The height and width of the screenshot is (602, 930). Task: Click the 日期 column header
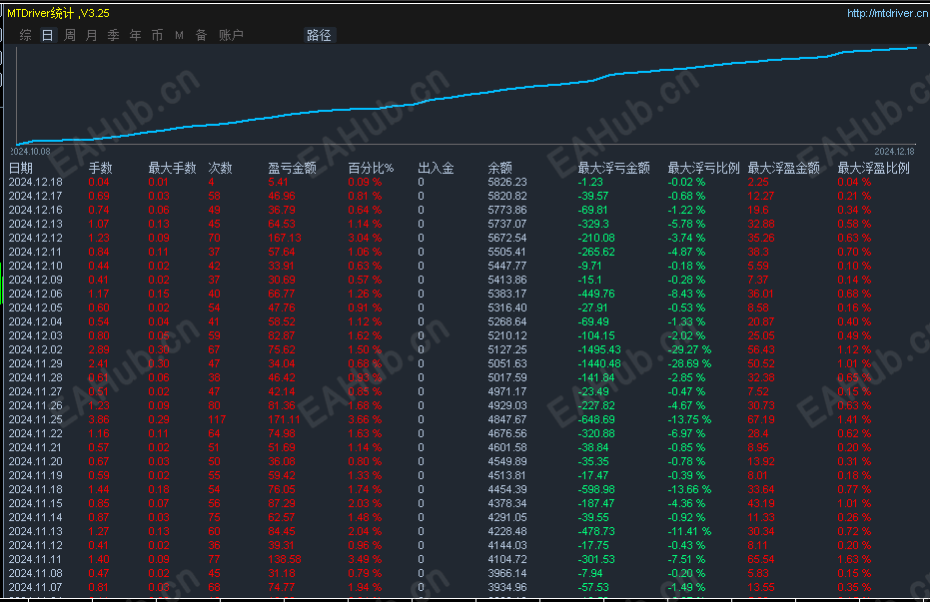click(x=21, y=169)
